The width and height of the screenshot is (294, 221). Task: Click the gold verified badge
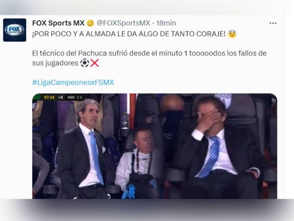click(90, 23)
